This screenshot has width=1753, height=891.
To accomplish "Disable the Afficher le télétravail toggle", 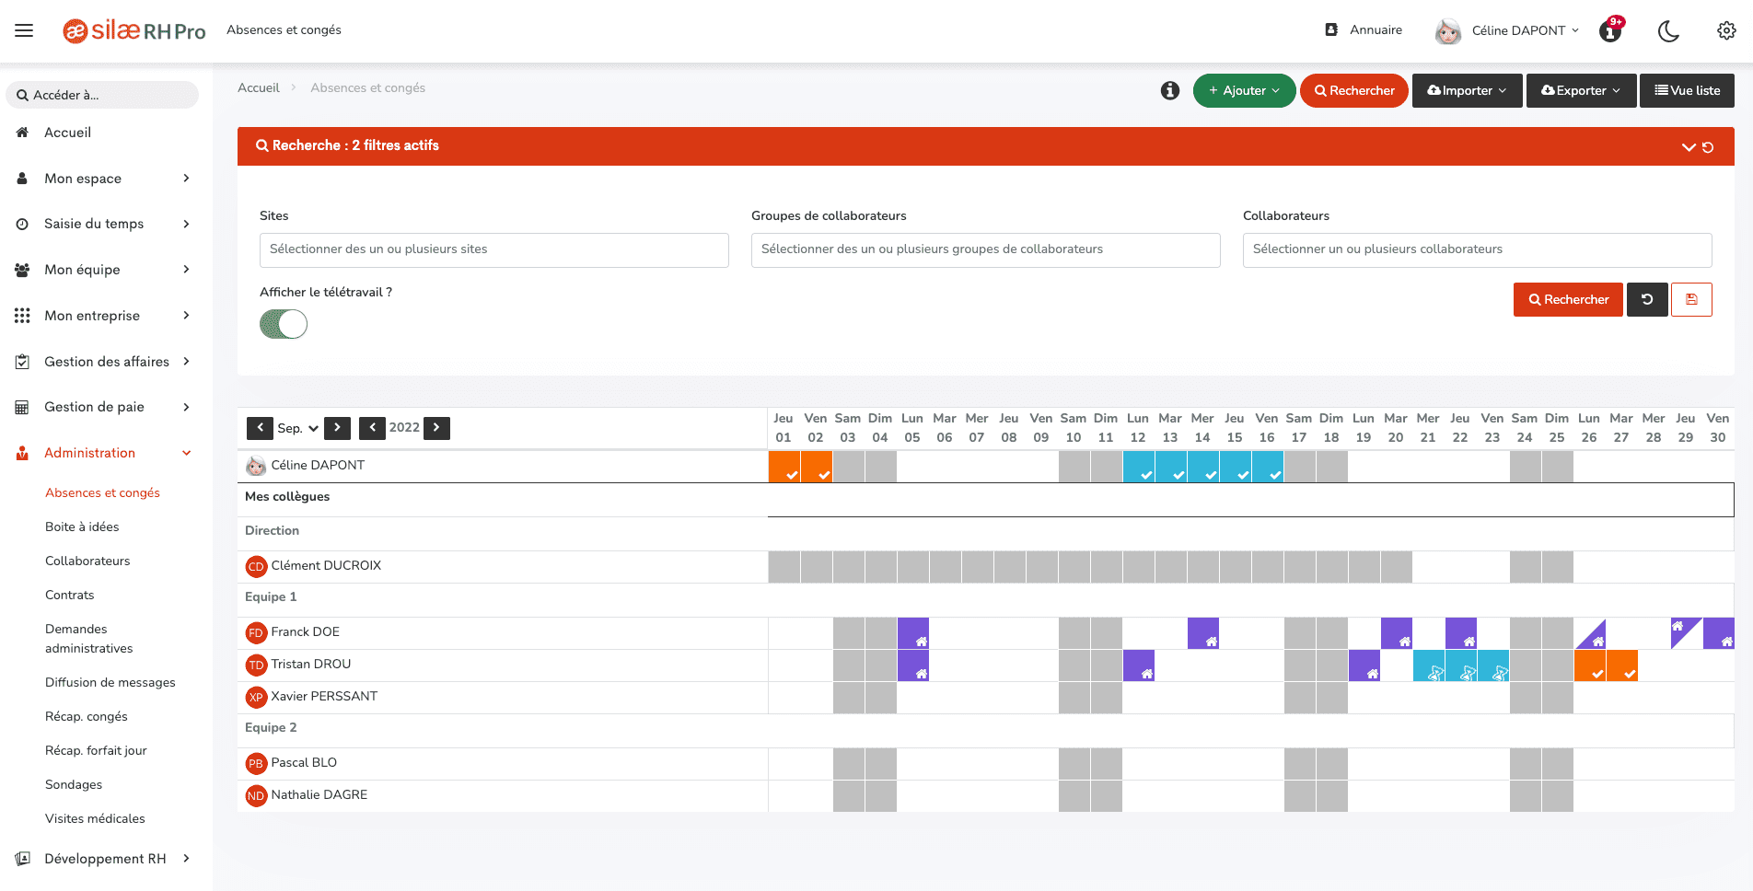I will click(283, 324).
